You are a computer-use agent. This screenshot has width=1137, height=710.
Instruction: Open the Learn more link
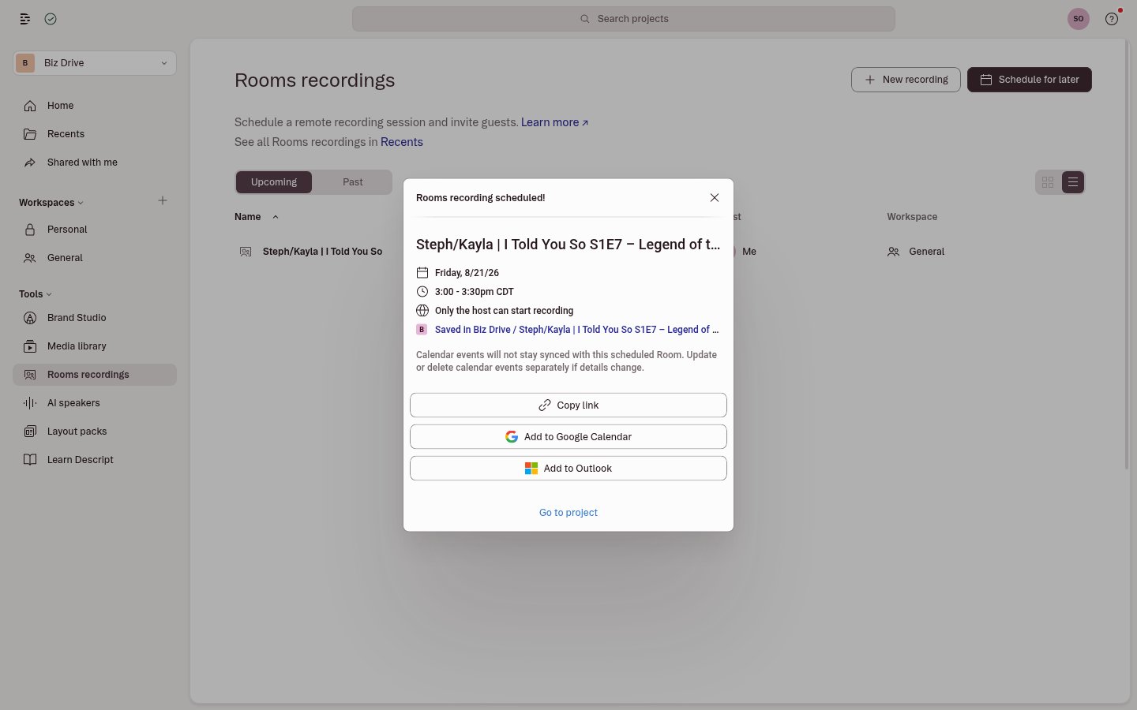(x=554, y=122)
